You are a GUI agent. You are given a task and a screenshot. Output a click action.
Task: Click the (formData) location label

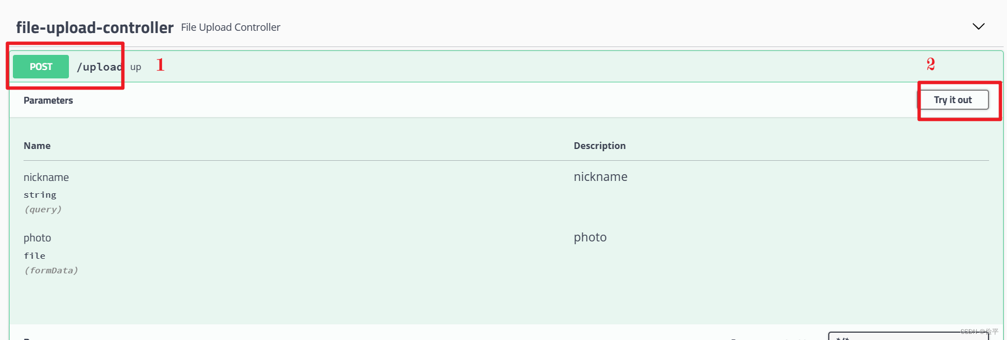pos(51,271)
